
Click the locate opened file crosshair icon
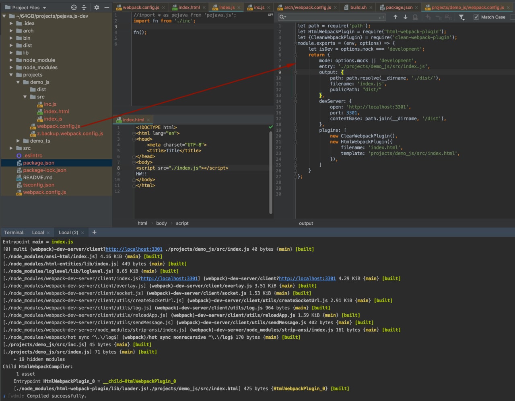coord(74,7)
